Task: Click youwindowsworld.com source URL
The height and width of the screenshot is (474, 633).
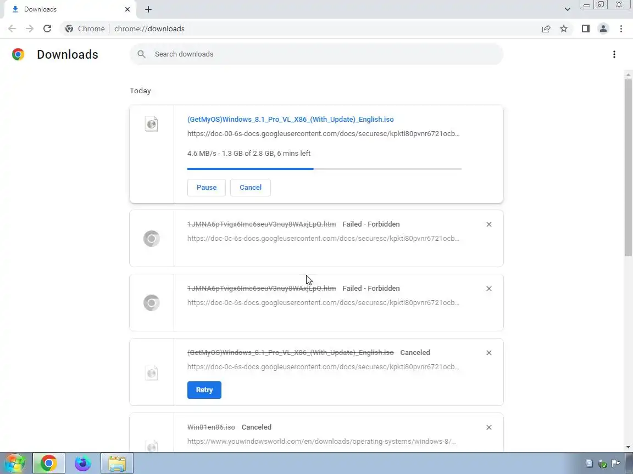Action: click(x=322, y=441)
